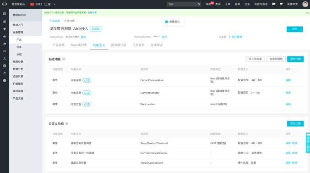Screen dimensions: 310x173
Task: Open the 支持与服务 menu
Action: coord(261,4)
